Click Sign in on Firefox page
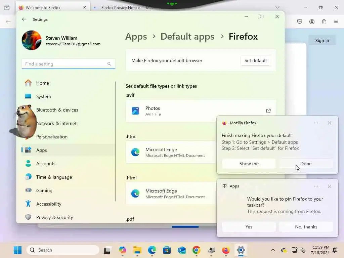This screenshot has width=344, height=258. click(x=322, y=40)
